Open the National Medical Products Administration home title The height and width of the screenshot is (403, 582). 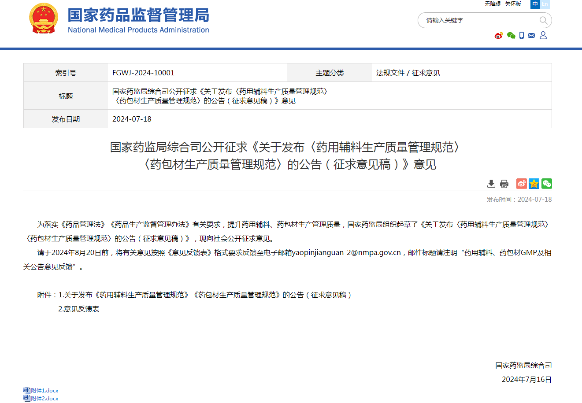tap(138, 20)
